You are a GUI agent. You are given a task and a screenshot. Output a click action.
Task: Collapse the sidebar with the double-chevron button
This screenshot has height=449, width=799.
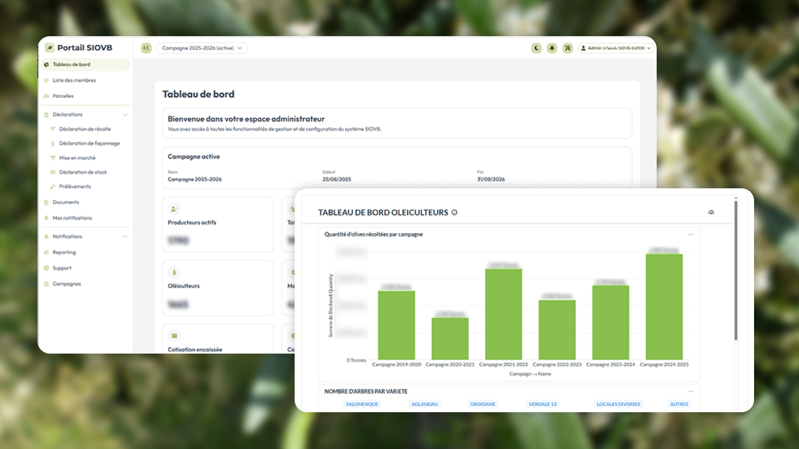(146, 47)
